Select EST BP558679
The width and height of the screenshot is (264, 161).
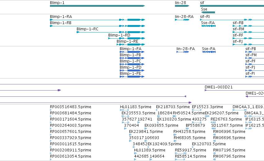[x=195, y=125]
